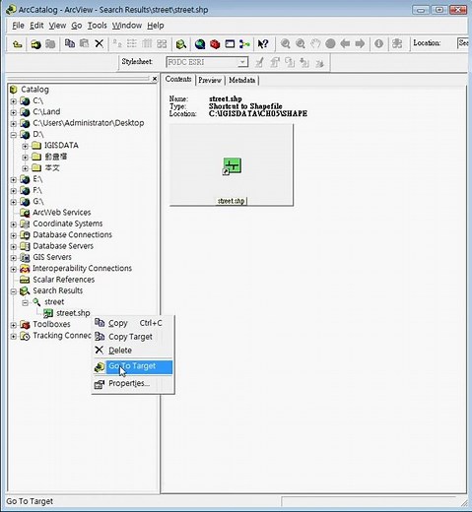Select street.shp in the catalog tree
Screen dimensions: 472x512
(73, 313)
